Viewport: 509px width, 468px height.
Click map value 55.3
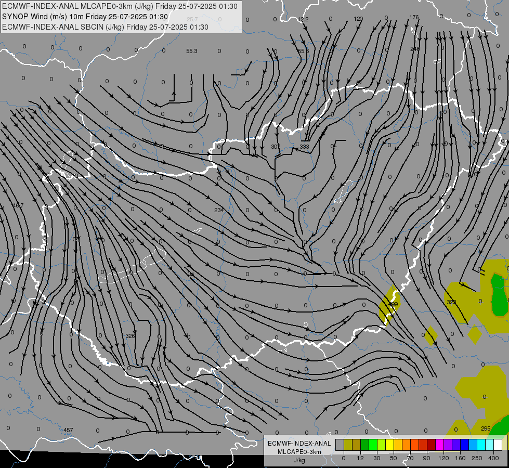click(x=192, y=51)
